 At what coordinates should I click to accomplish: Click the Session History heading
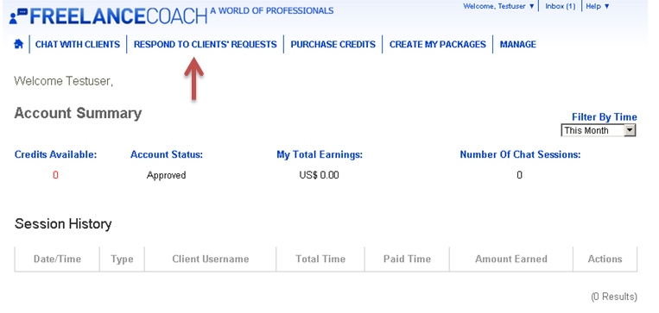[63, 223]
